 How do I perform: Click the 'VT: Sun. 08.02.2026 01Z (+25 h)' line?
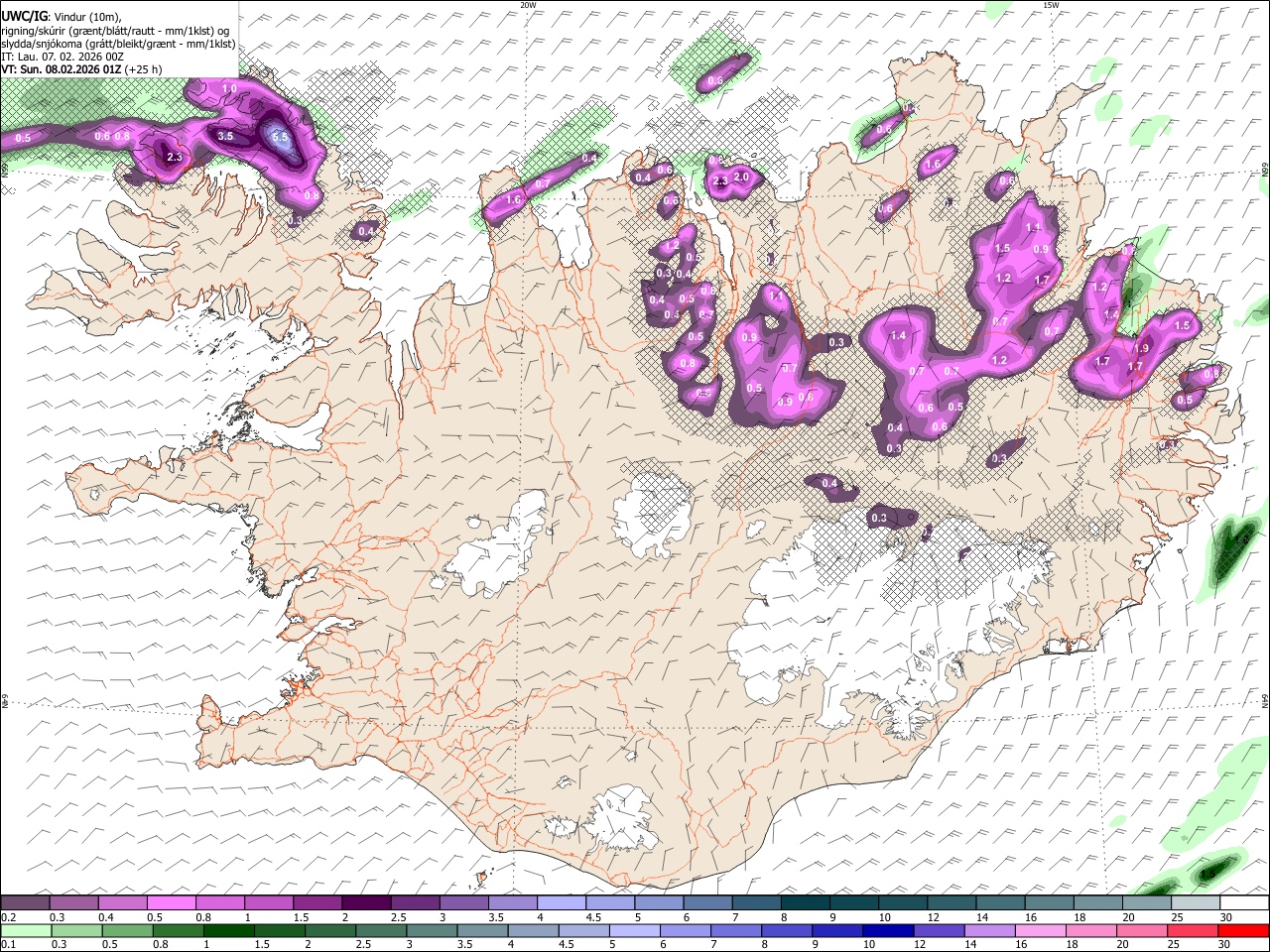pos(82,69)
